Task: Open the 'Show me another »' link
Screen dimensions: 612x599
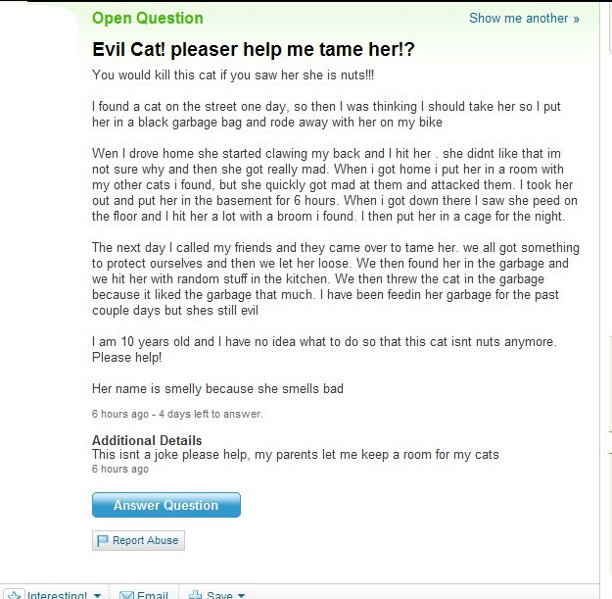Action: coord(524,19)
